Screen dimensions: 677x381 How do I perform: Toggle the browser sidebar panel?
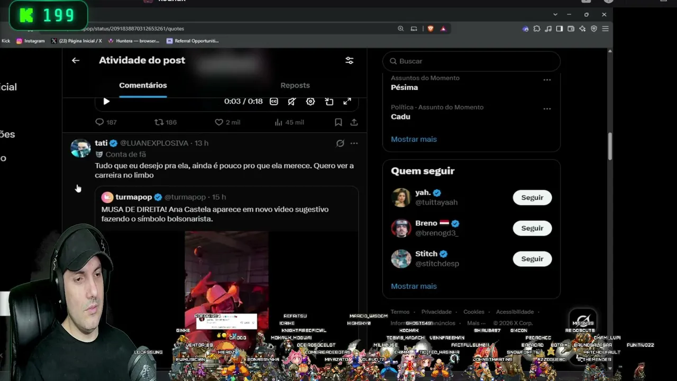pos(560,29)
